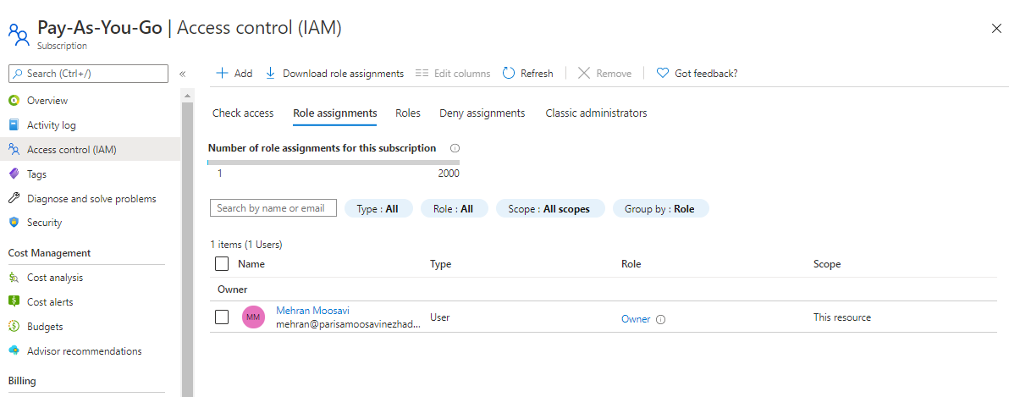Click the Refresh button label
Screen dimensions: 1020x397
537,74
